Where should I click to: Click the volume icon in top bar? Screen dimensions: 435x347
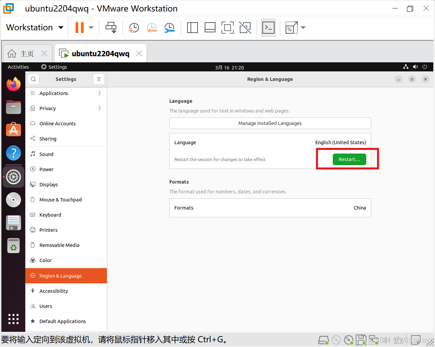[415, 67]
